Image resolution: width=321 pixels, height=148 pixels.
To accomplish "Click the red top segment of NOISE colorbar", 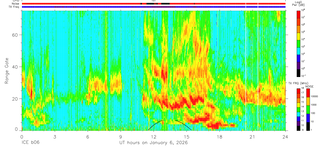I will [308, 93].
